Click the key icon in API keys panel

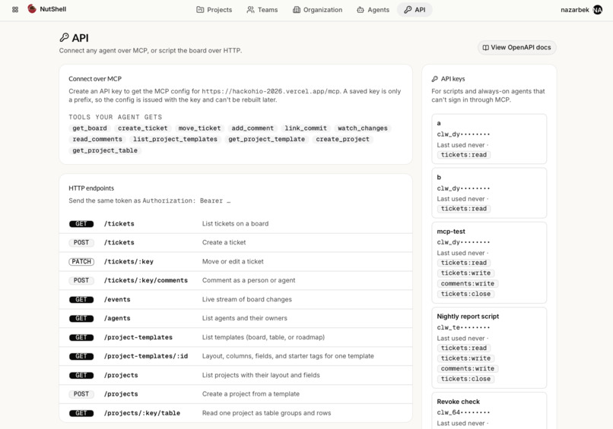435,79
